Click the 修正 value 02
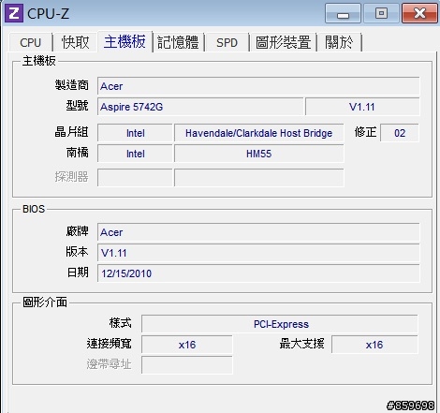440x413 pixels. [400, 133]
